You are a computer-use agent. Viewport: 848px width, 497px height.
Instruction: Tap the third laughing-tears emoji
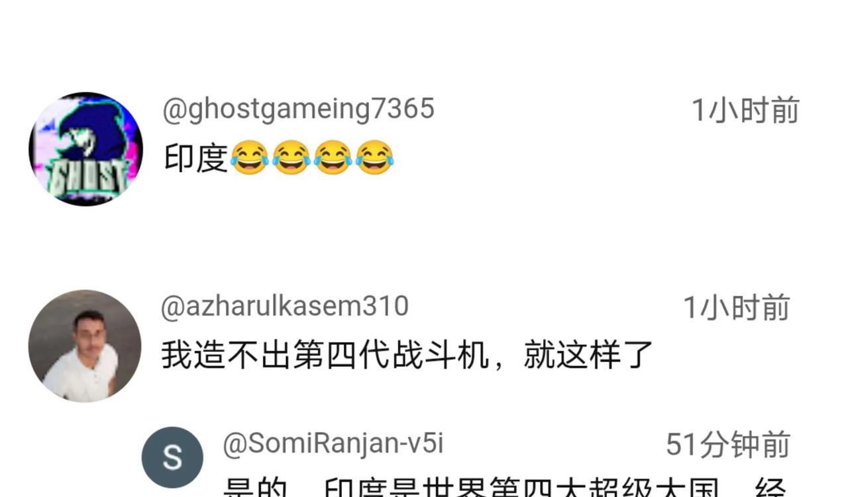pos(333,158)
